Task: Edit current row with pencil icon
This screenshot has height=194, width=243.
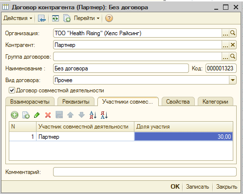Action: [37, 115]
